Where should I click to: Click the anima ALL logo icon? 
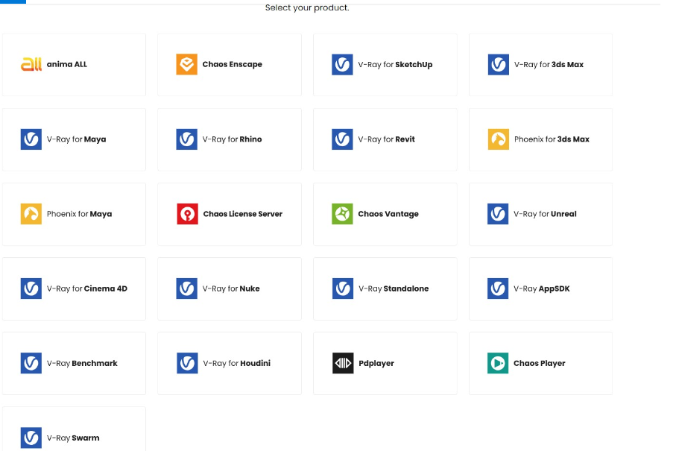click(31, 64)
